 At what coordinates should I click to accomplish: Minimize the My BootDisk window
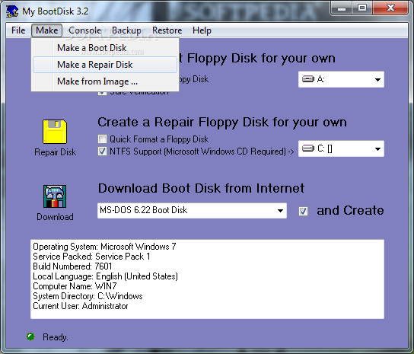point(342,8)
